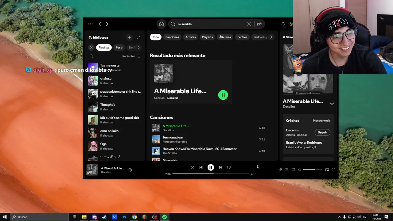Open Epic Games from the taskbar

click(74, 217)
